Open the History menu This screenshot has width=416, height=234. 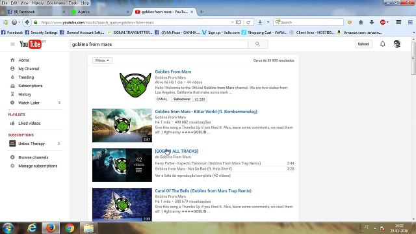(x=38, y=3)
